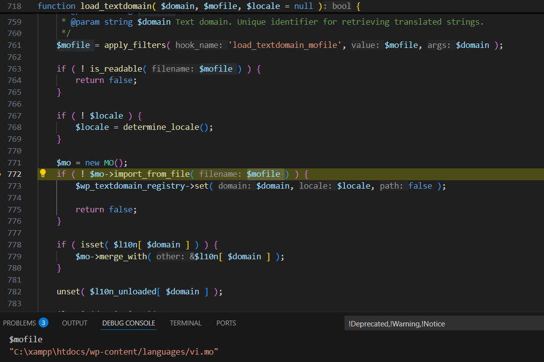Switch to the OUTPUT tab
544x362 pixels.
tap(75, 323)
